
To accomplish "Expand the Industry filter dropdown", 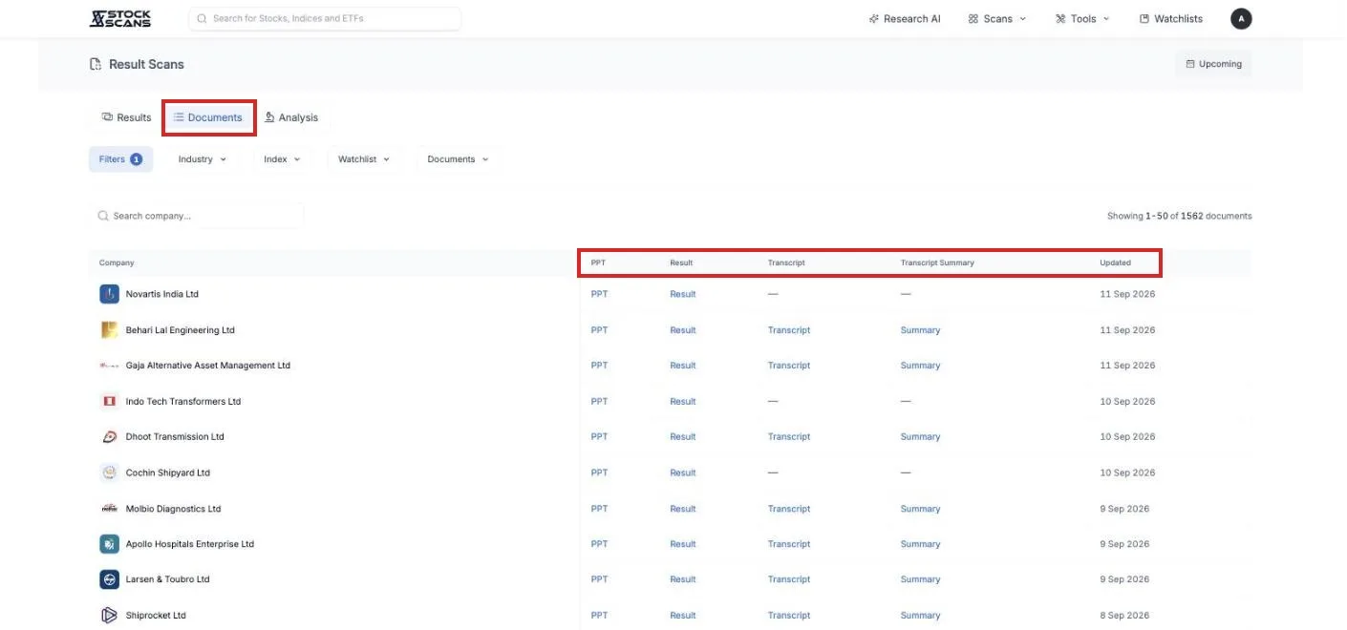I will pos(203,159).
